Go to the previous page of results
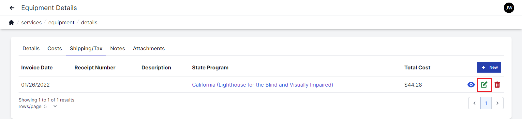 pyautogui.click(x=474, y=103)
